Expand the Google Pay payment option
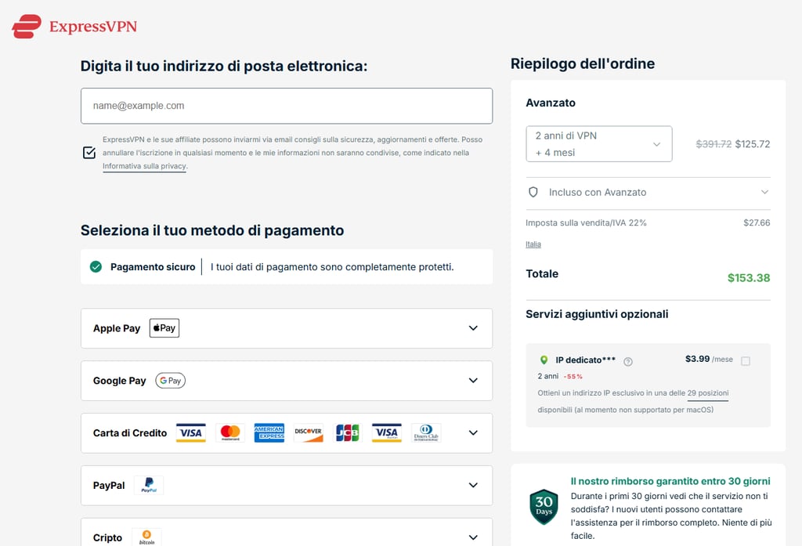This screenshot has width=802, height=546. click(x=287, y=381)
